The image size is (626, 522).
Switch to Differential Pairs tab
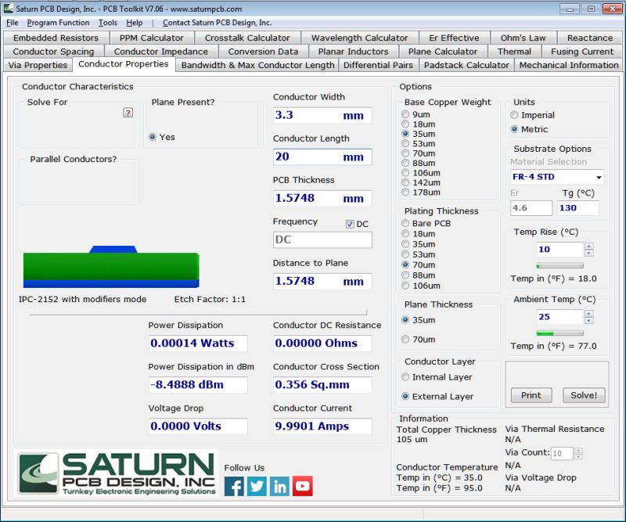coord(378,65)
